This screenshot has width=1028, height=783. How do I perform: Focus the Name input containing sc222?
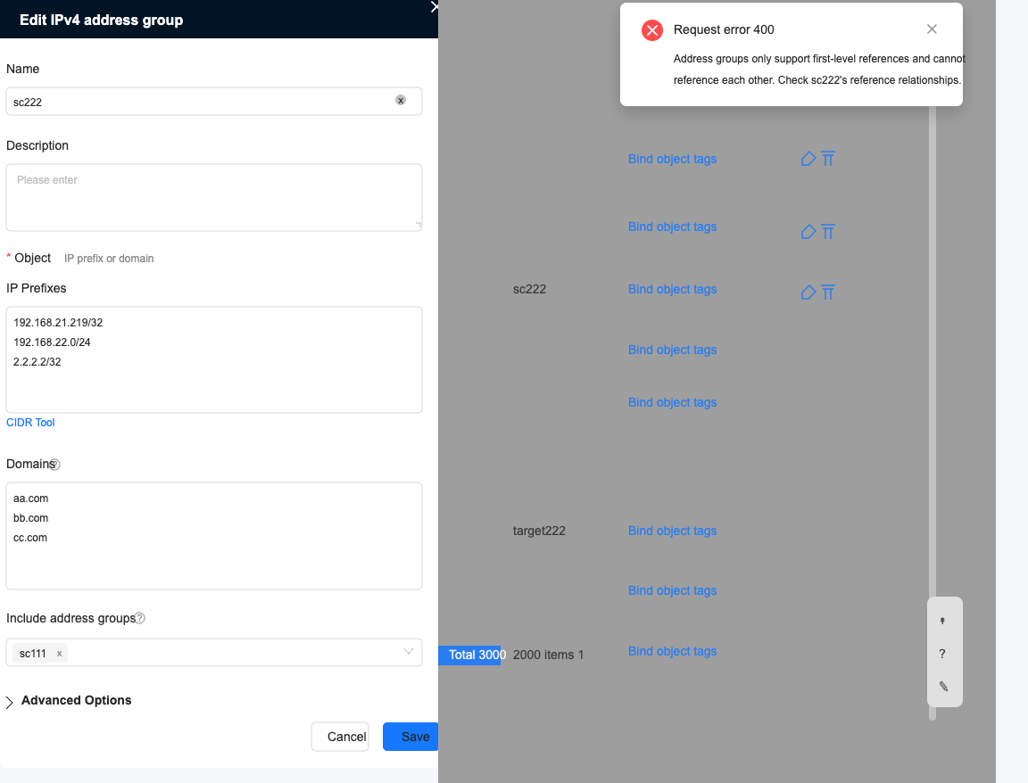[214, 102]
